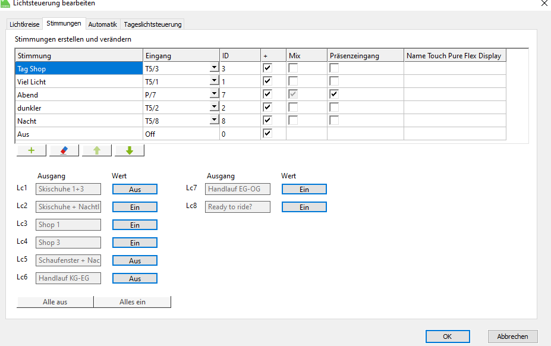Expand Eingang dropdown for Abend row

click(213, 94)
